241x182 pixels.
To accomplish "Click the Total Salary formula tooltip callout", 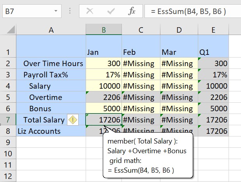I will [148, 156].
